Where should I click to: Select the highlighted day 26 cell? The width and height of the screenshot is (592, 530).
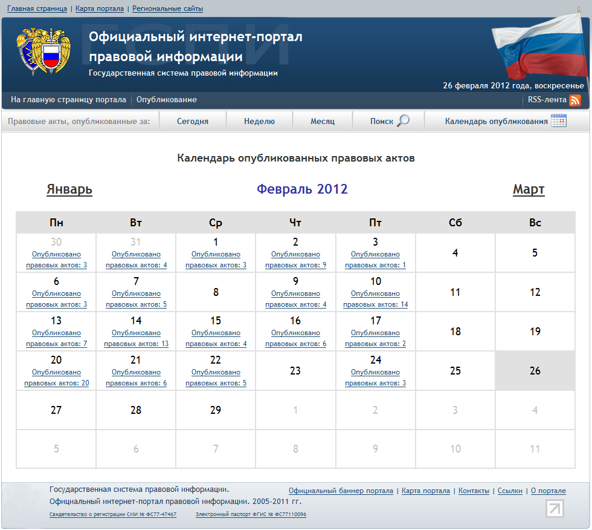pos(535,371)
